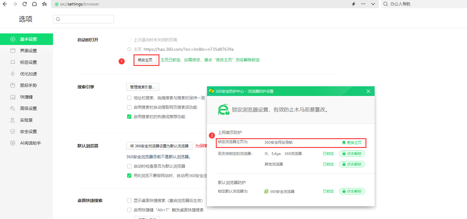Open the ··· more options menu
Viewport: 467px width, 219px height.
pos(364,4)
